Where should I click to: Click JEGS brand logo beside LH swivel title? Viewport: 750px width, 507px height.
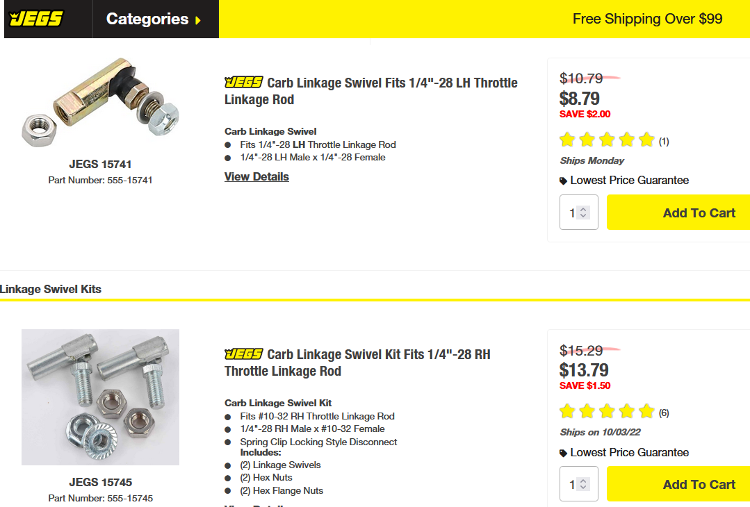tap(243, 83)
